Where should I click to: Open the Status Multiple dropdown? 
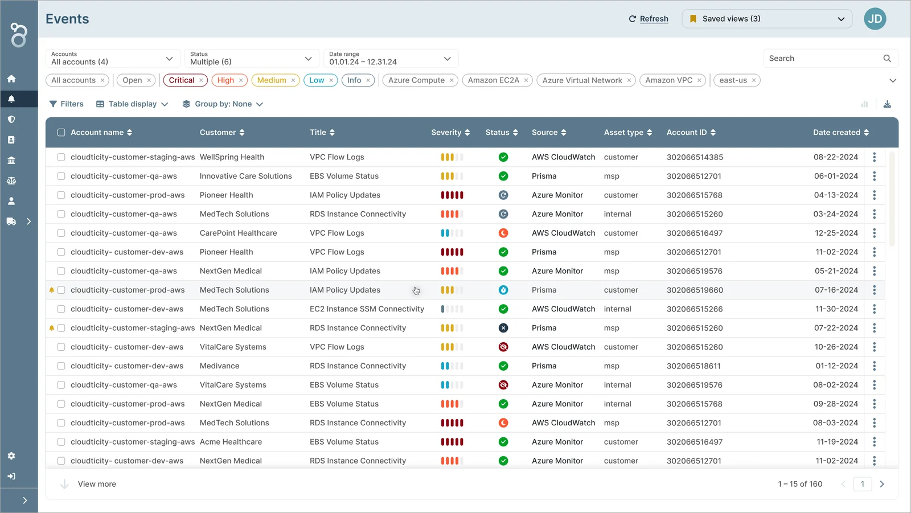point(252,59)
